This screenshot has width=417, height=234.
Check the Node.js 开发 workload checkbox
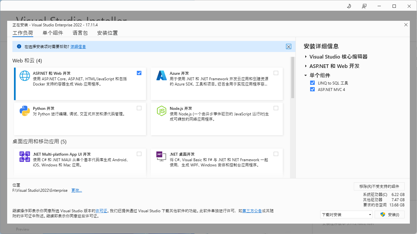[276, 108]
